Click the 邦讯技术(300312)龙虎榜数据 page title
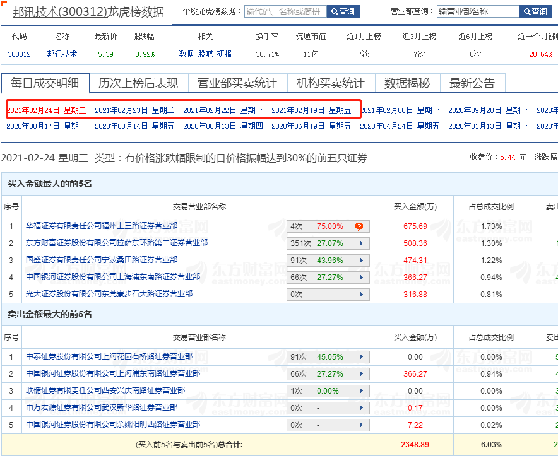558x463 pixels. [x=88, y=12]
